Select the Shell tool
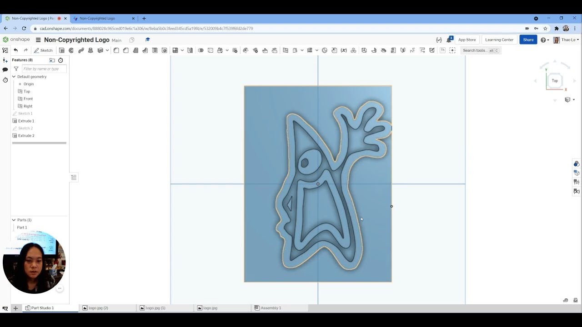The image size is (582, 327). pos(155,50)
